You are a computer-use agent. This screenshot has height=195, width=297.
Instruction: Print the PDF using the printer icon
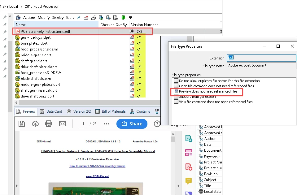[49, 124]
